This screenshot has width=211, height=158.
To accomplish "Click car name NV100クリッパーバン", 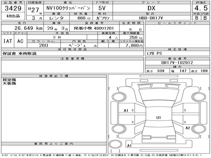I will pyautogui.click(x=68, y=8).
